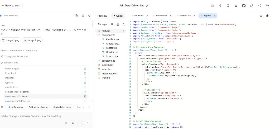Switch to Preview mode
The height and width of the screenshot is (129, 270).
(x=102, y=16)
